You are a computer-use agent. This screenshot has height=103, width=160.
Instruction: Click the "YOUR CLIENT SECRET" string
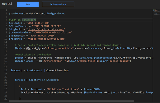(x=46, y=26)
